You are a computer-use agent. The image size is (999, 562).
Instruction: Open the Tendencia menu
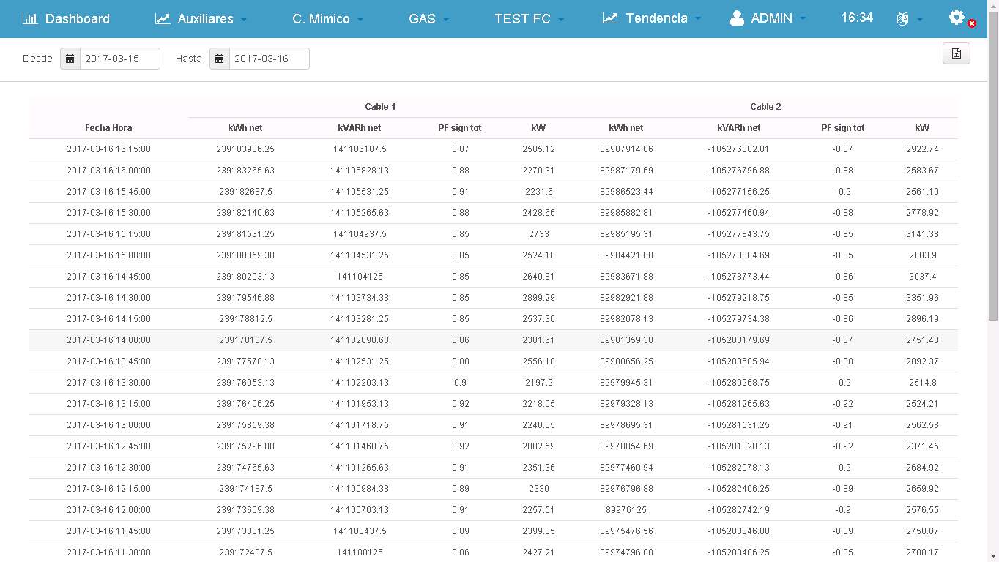pos(658,18)
